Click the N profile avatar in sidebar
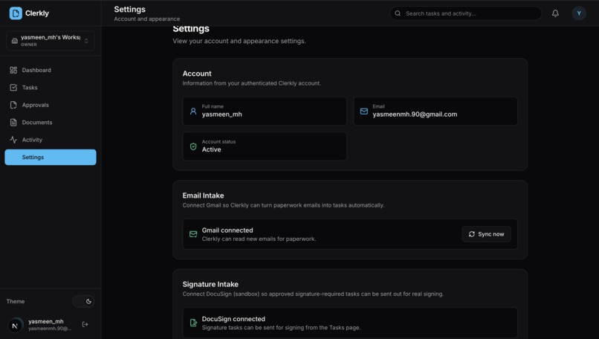The image size is (599, 339). [16, 325]
